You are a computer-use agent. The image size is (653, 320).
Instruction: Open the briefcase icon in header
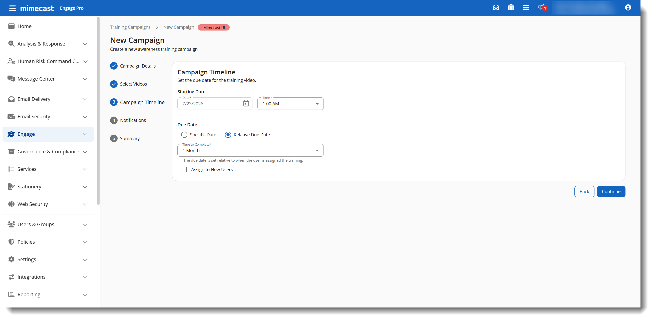[511, 8]
